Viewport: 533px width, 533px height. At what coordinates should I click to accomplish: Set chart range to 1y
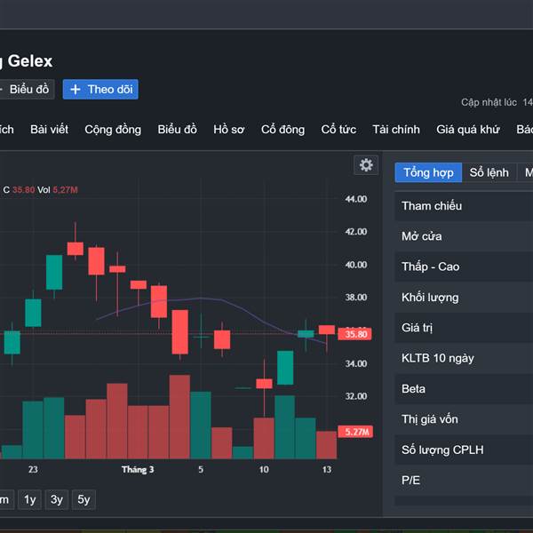pos(30,500)
